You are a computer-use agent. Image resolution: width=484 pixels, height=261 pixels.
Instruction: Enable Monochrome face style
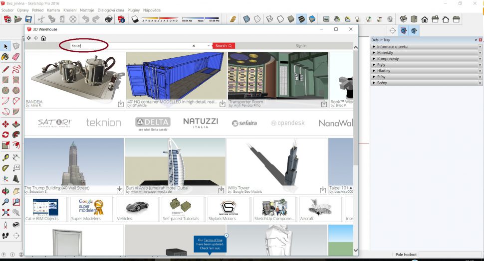[312, 19]
